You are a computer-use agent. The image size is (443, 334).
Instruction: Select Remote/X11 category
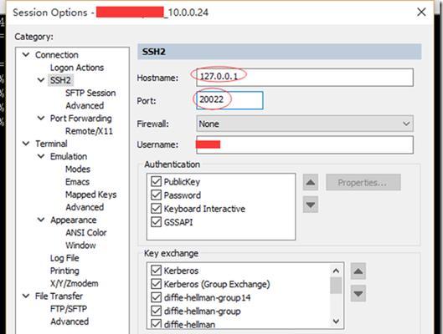(89, 131)
